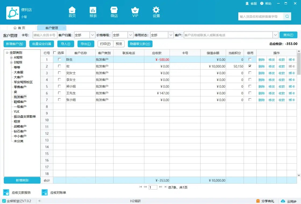Click the 客服 customer service icon
The height and width of the screenshot is (204, 301).
point(247,3)
